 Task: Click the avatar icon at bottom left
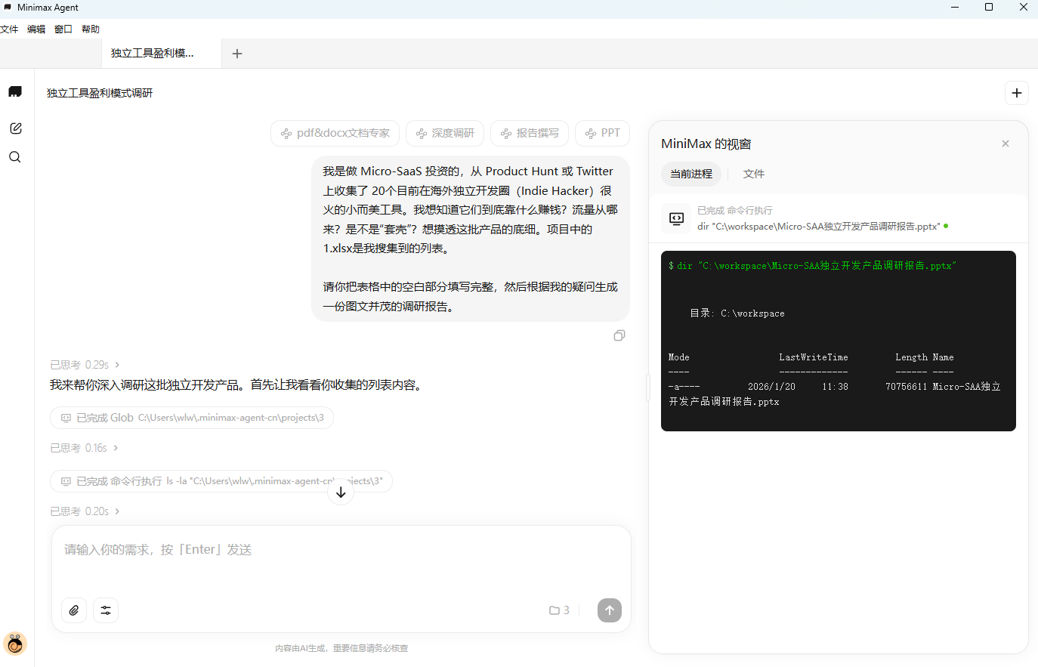click(x=15, y=644)
